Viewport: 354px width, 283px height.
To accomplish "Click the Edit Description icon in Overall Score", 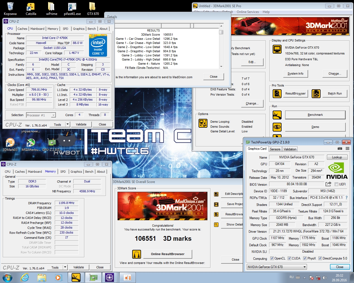I will 216,194.
